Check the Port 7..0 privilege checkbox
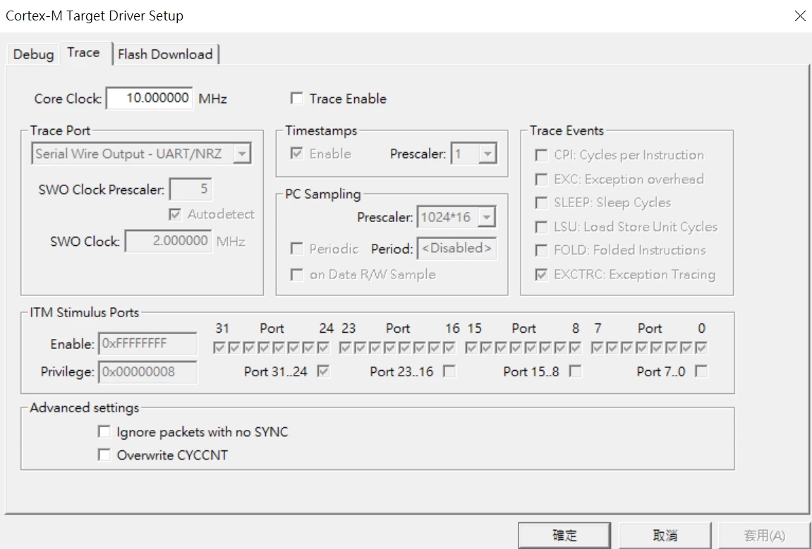This screenshot has width=812, height=549. [701, 371]
